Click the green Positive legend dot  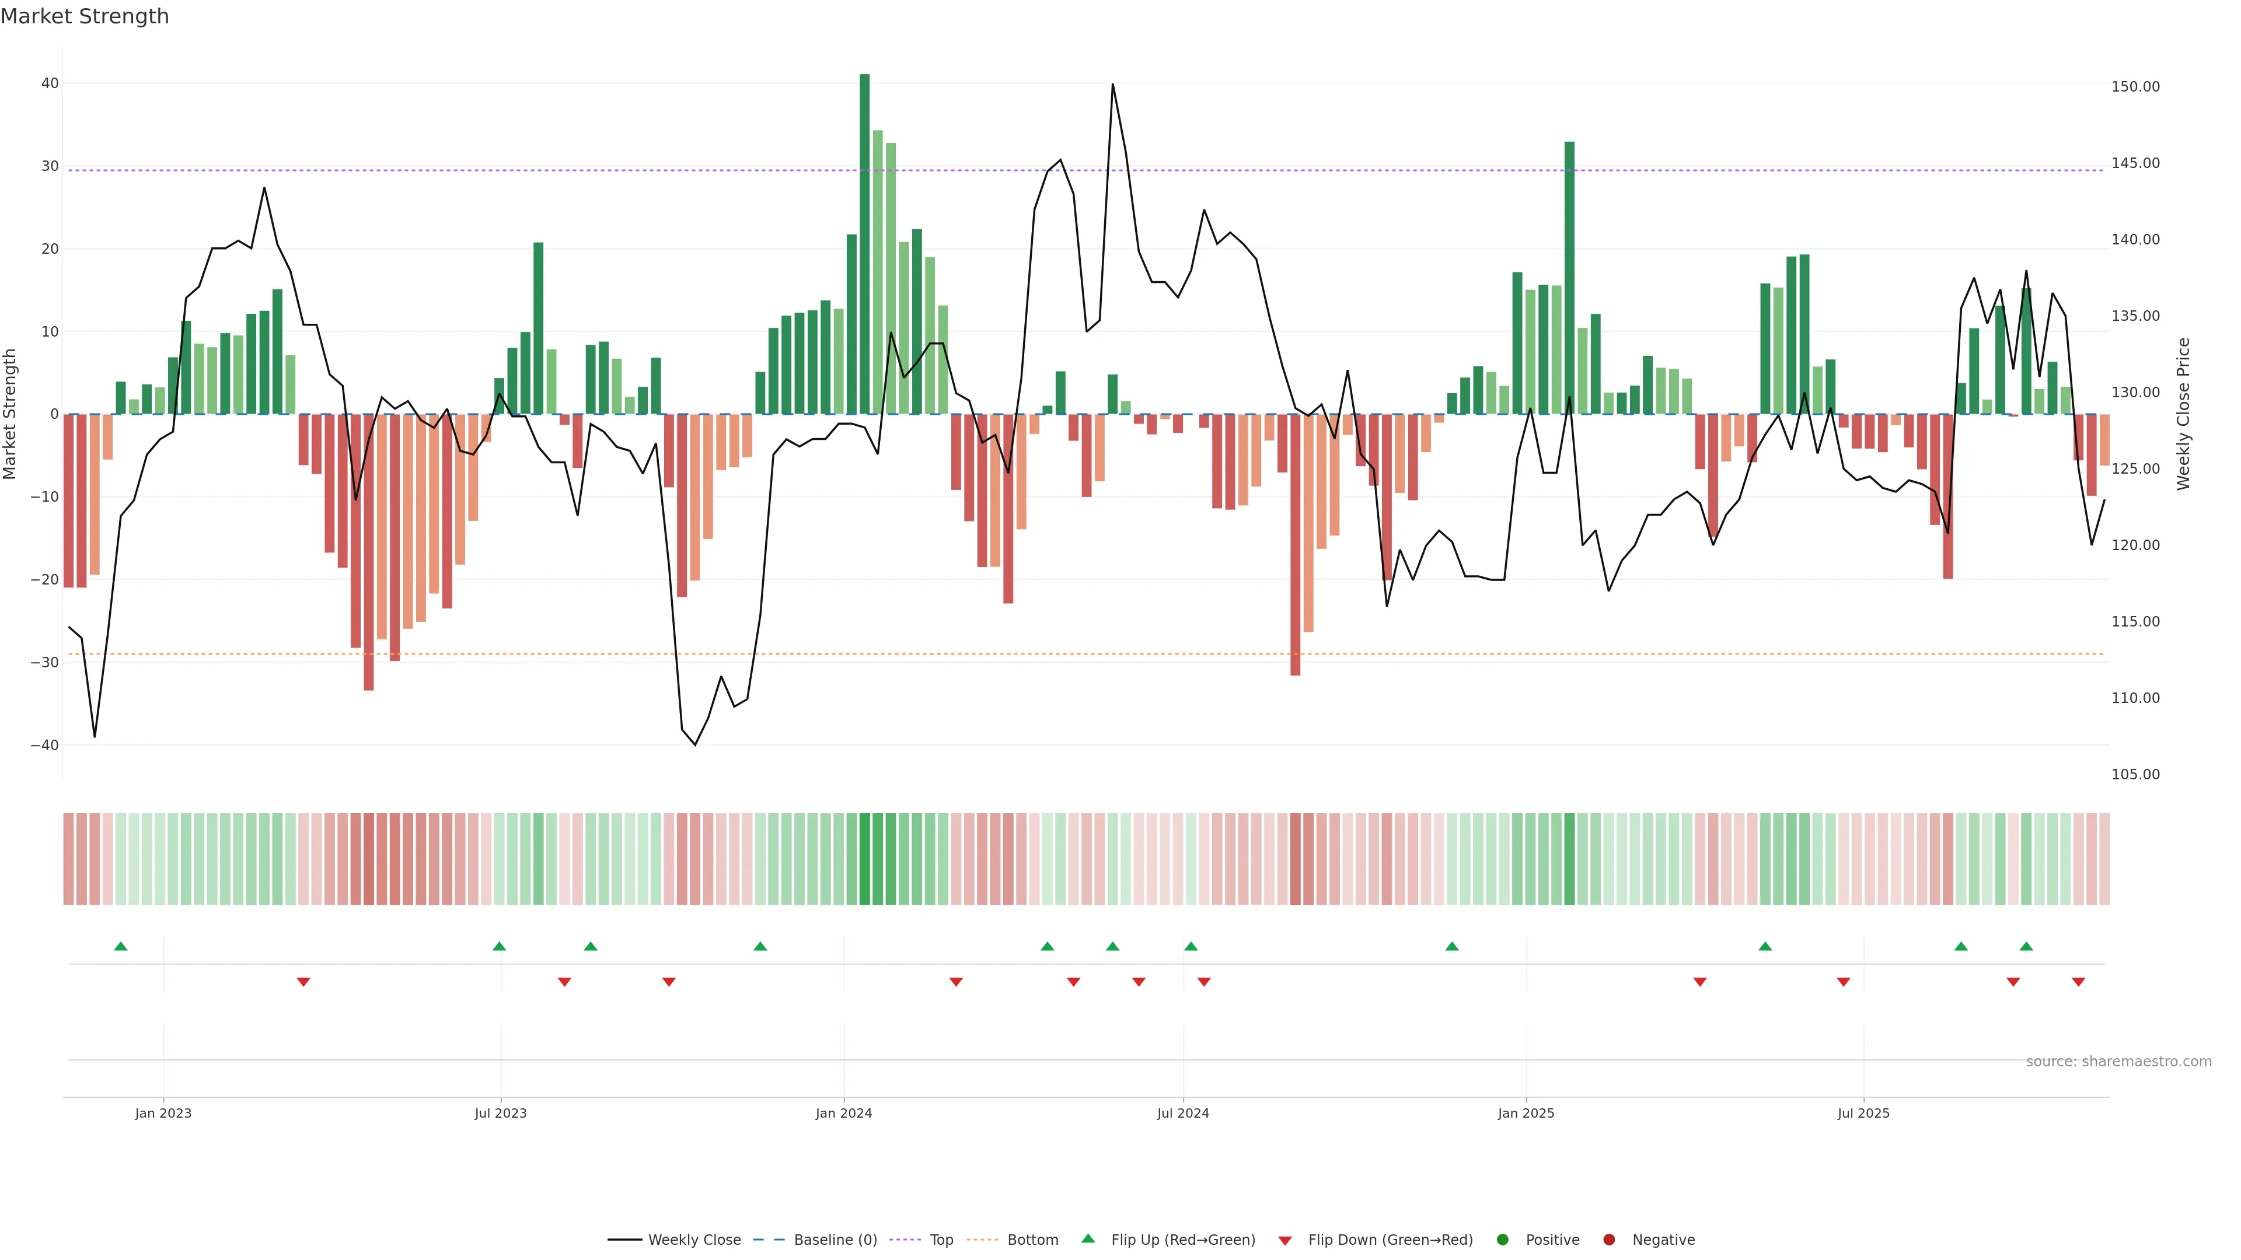coord(1502,1240)
